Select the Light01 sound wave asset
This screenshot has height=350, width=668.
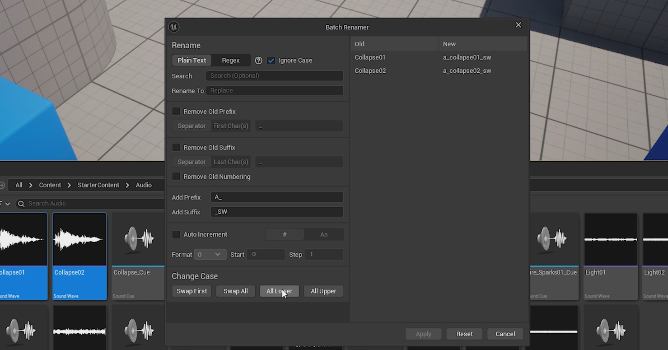(x=611, y=257)
